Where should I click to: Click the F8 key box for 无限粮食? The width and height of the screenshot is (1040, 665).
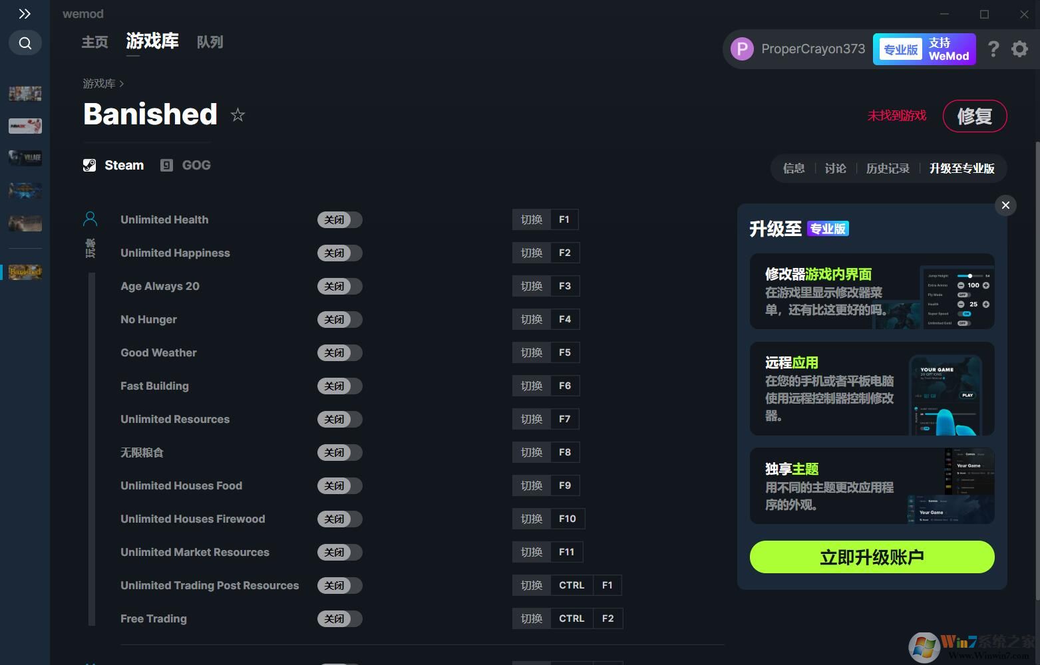click(x=565, y=452)
